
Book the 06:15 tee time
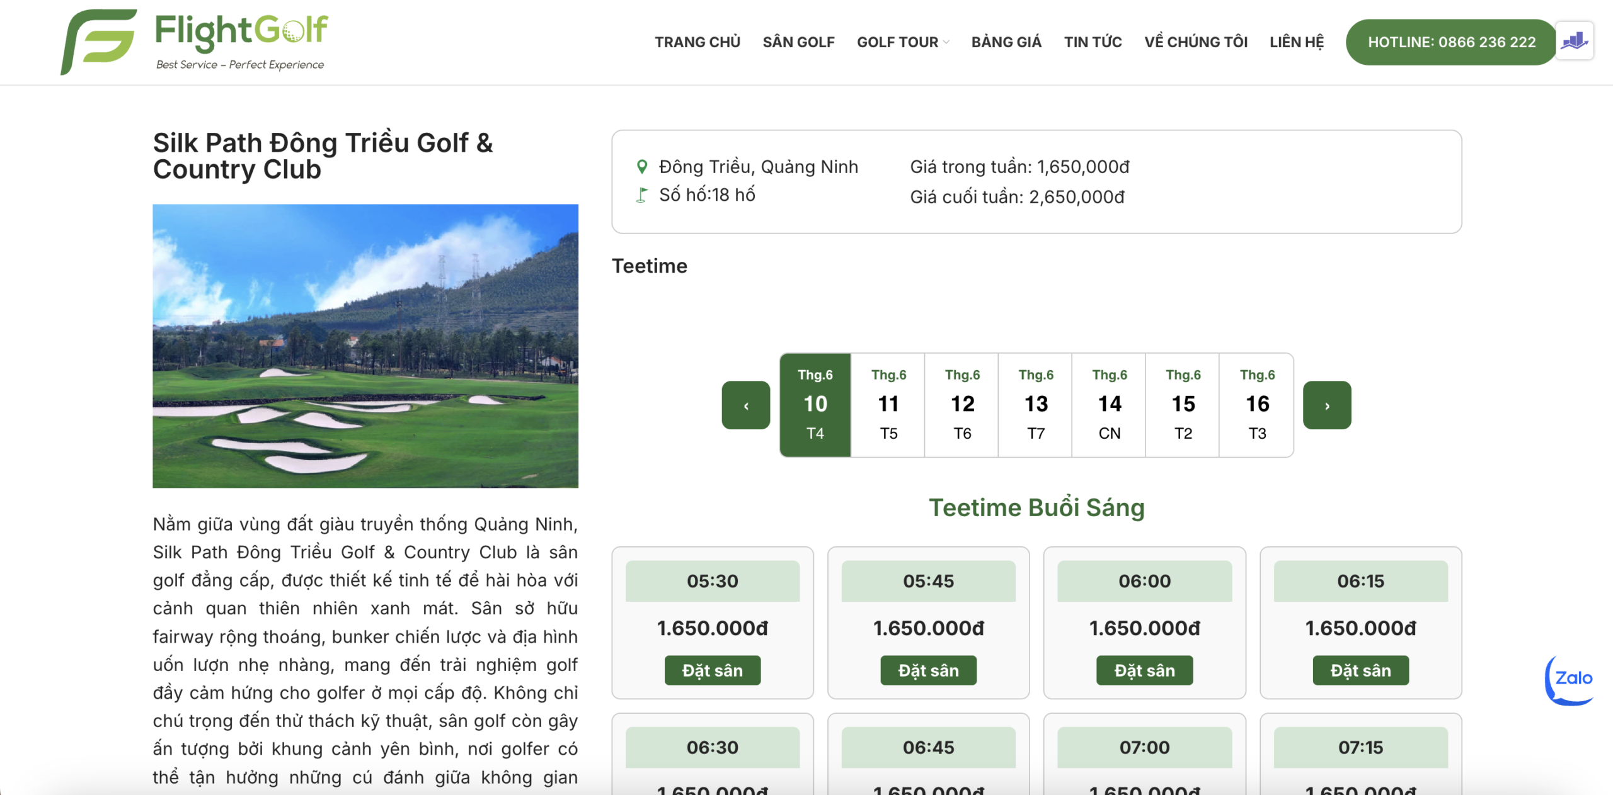click(x=1361, y=670)
